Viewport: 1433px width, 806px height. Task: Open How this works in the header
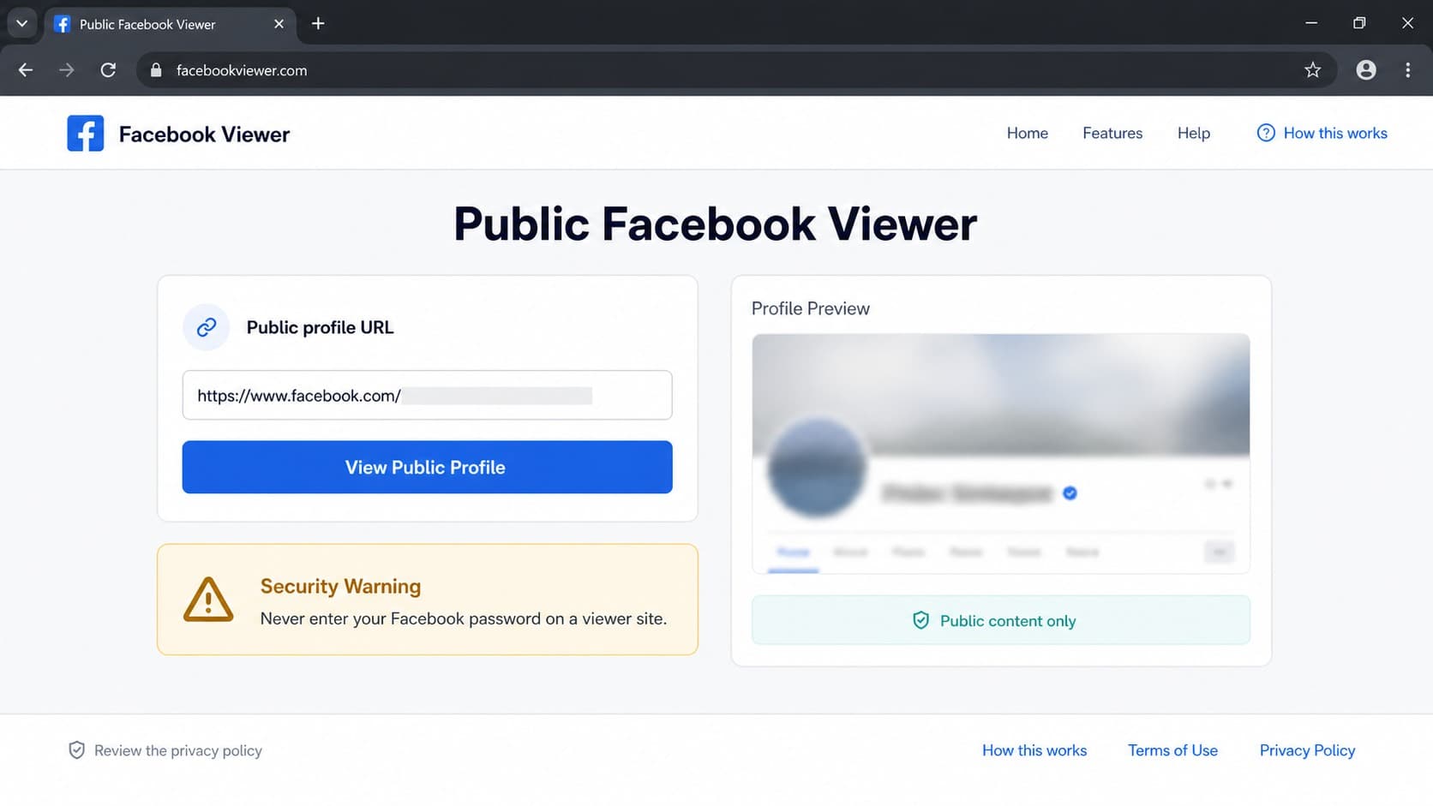[1334, 133]
